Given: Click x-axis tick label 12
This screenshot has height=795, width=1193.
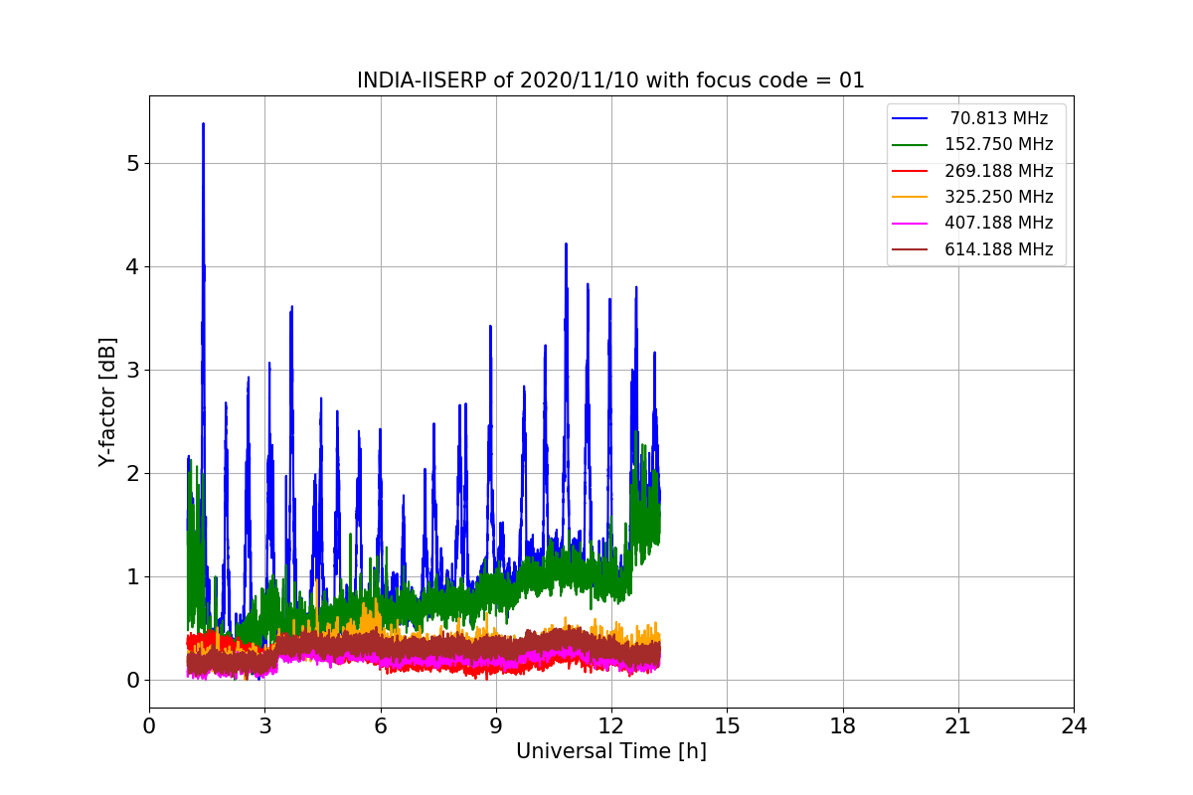Looking at the screenshot, I should click(611, 726).
